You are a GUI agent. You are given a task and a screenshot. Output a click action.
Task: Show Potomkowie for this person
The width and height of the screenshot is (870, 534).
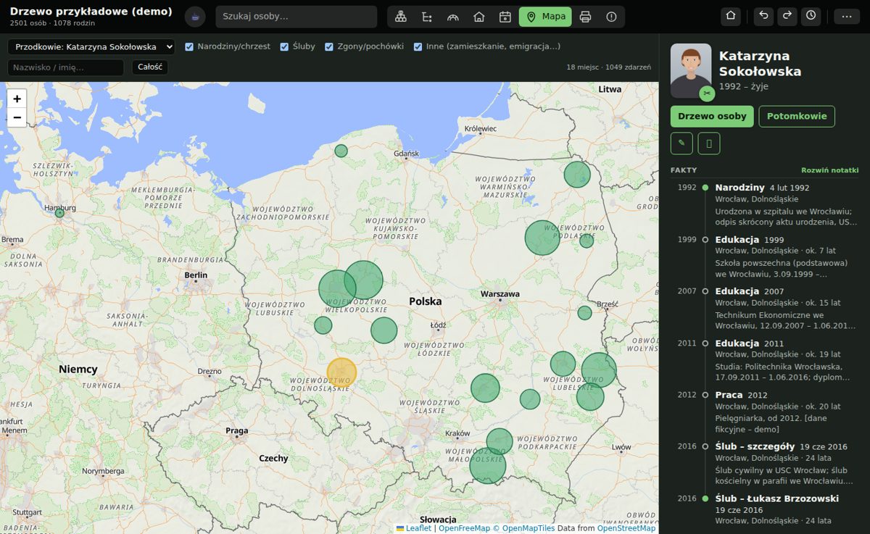pos(797,116)
